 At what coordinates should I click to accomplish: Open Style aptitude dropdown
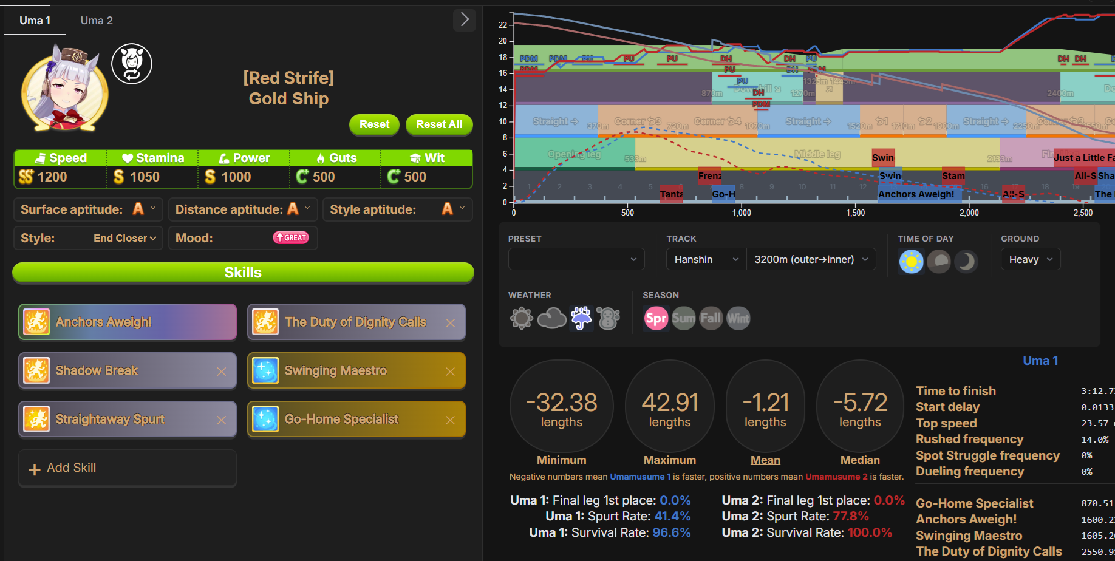[398, 209]
